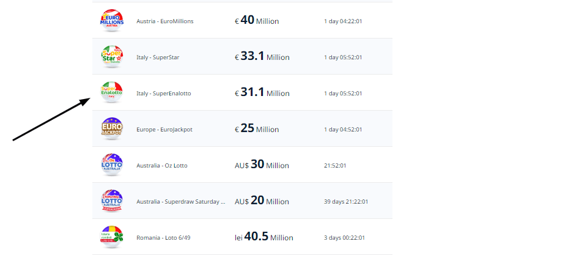Select the Romania - Loto 6/49 name

point(163,238)
